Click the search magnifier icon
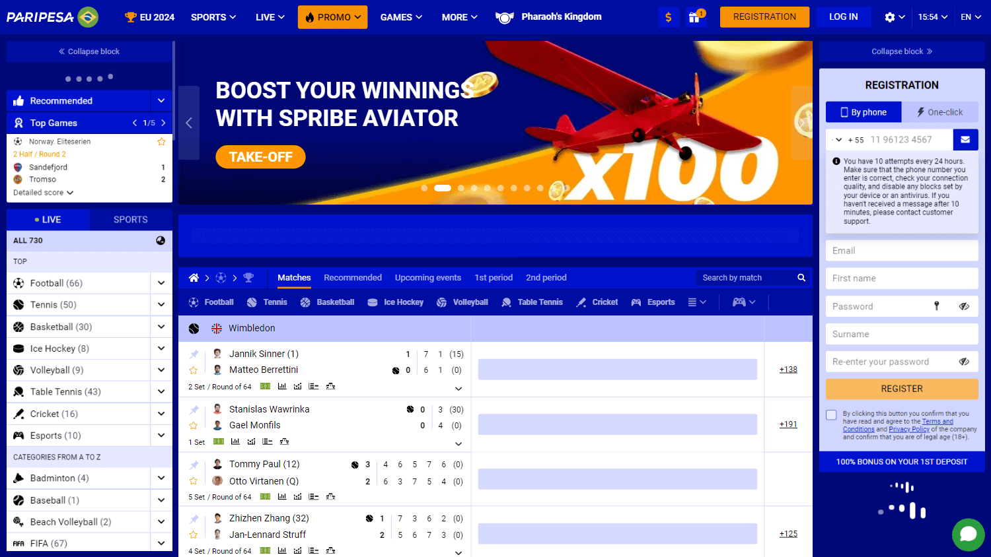 [x=801, y=278]
